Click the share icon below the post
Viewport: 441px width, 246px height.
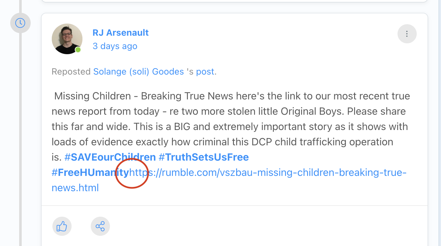pos(100,227)
